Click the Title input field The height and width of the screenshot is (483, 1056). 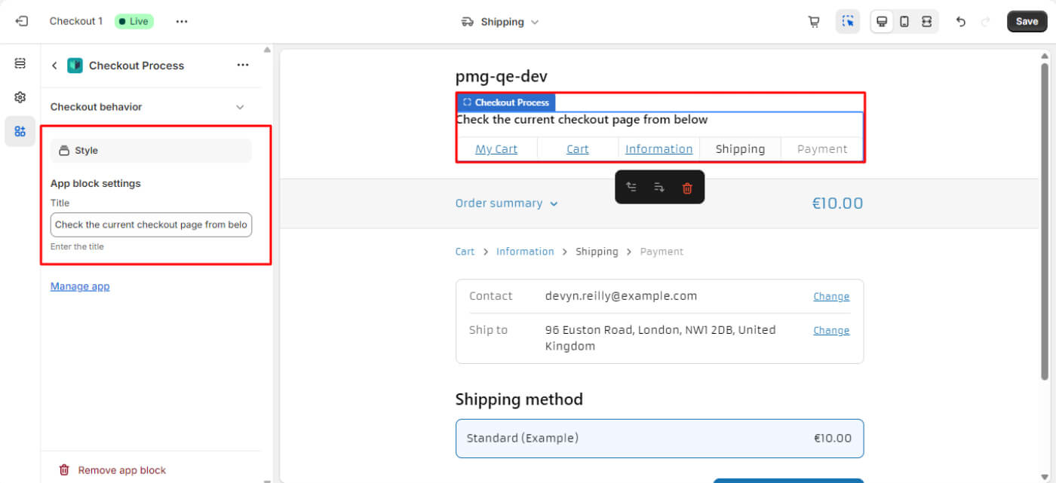[151, 225]
